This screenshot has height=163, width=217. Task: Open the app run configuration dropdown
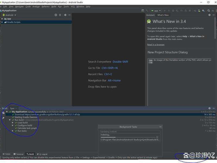point(156,11)
